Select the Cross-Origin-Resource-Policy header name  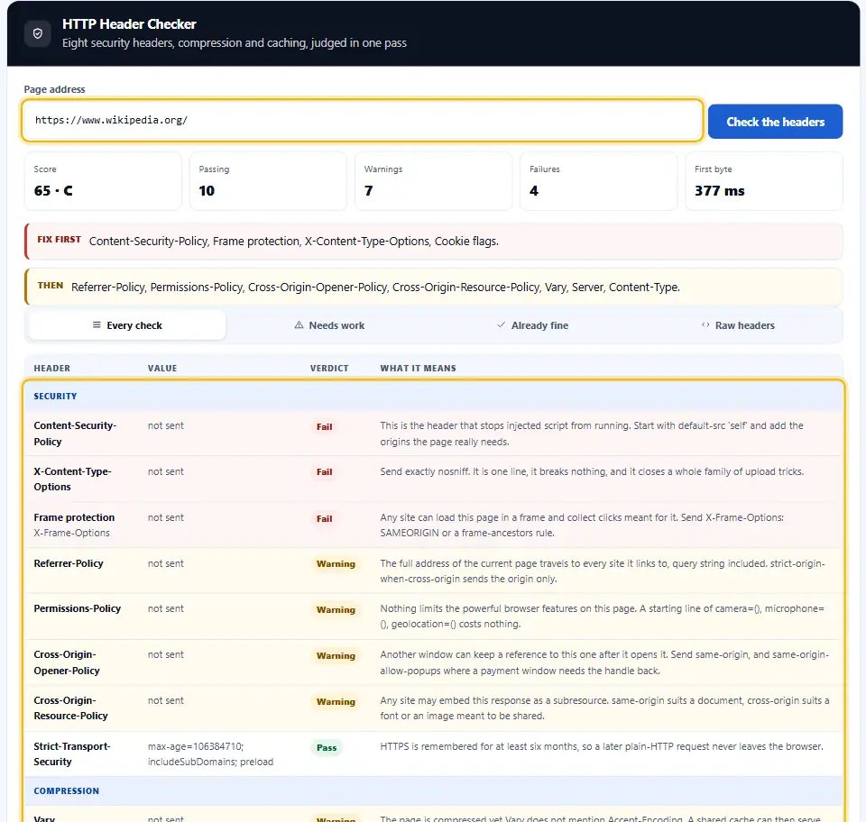tap(70, 708)
